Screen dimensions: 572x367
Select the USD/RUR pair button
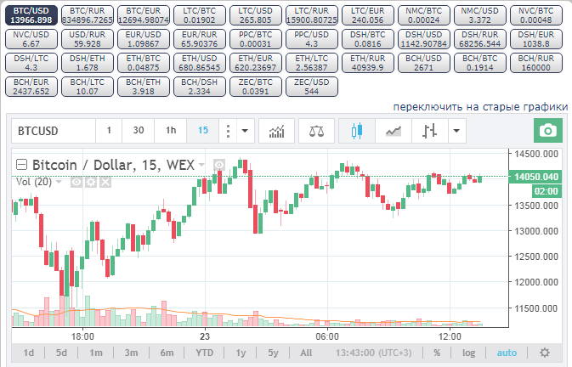pos(88,39)
